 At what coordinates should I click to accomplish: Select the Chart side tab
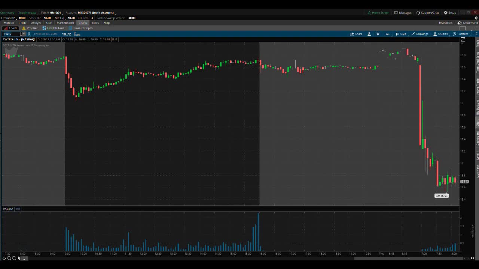coord(478,123)
